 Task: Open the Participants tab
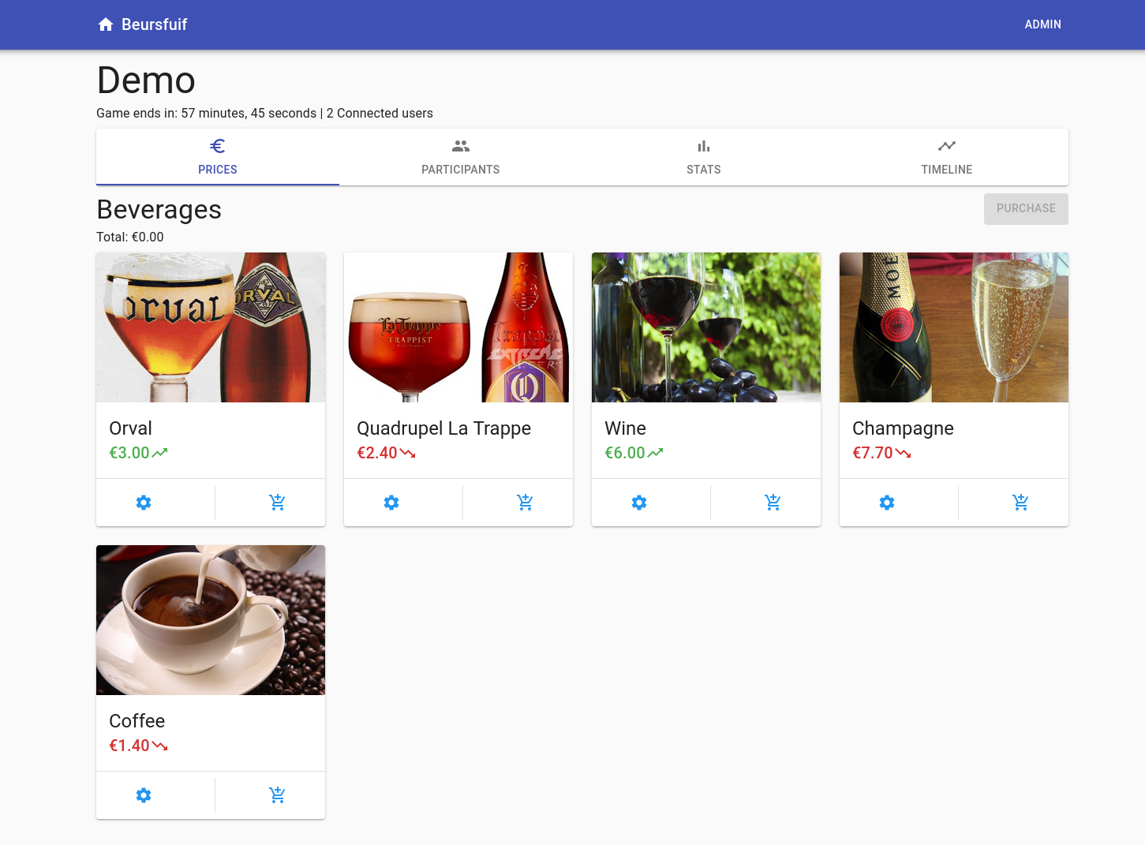pyautogui.click(x=461, y=157)
